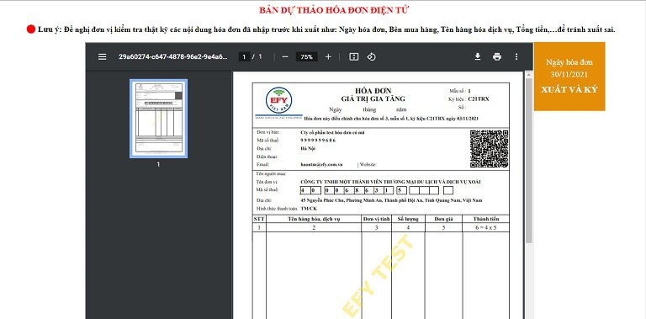Select the page 1 thumbnail

coord(159,119)
